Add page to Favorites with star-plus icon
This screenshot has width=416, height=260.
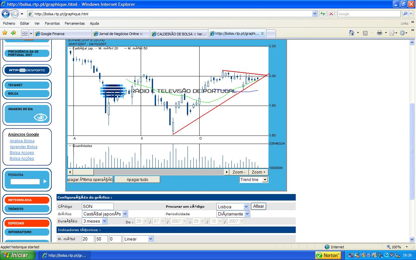pos(13,33)
